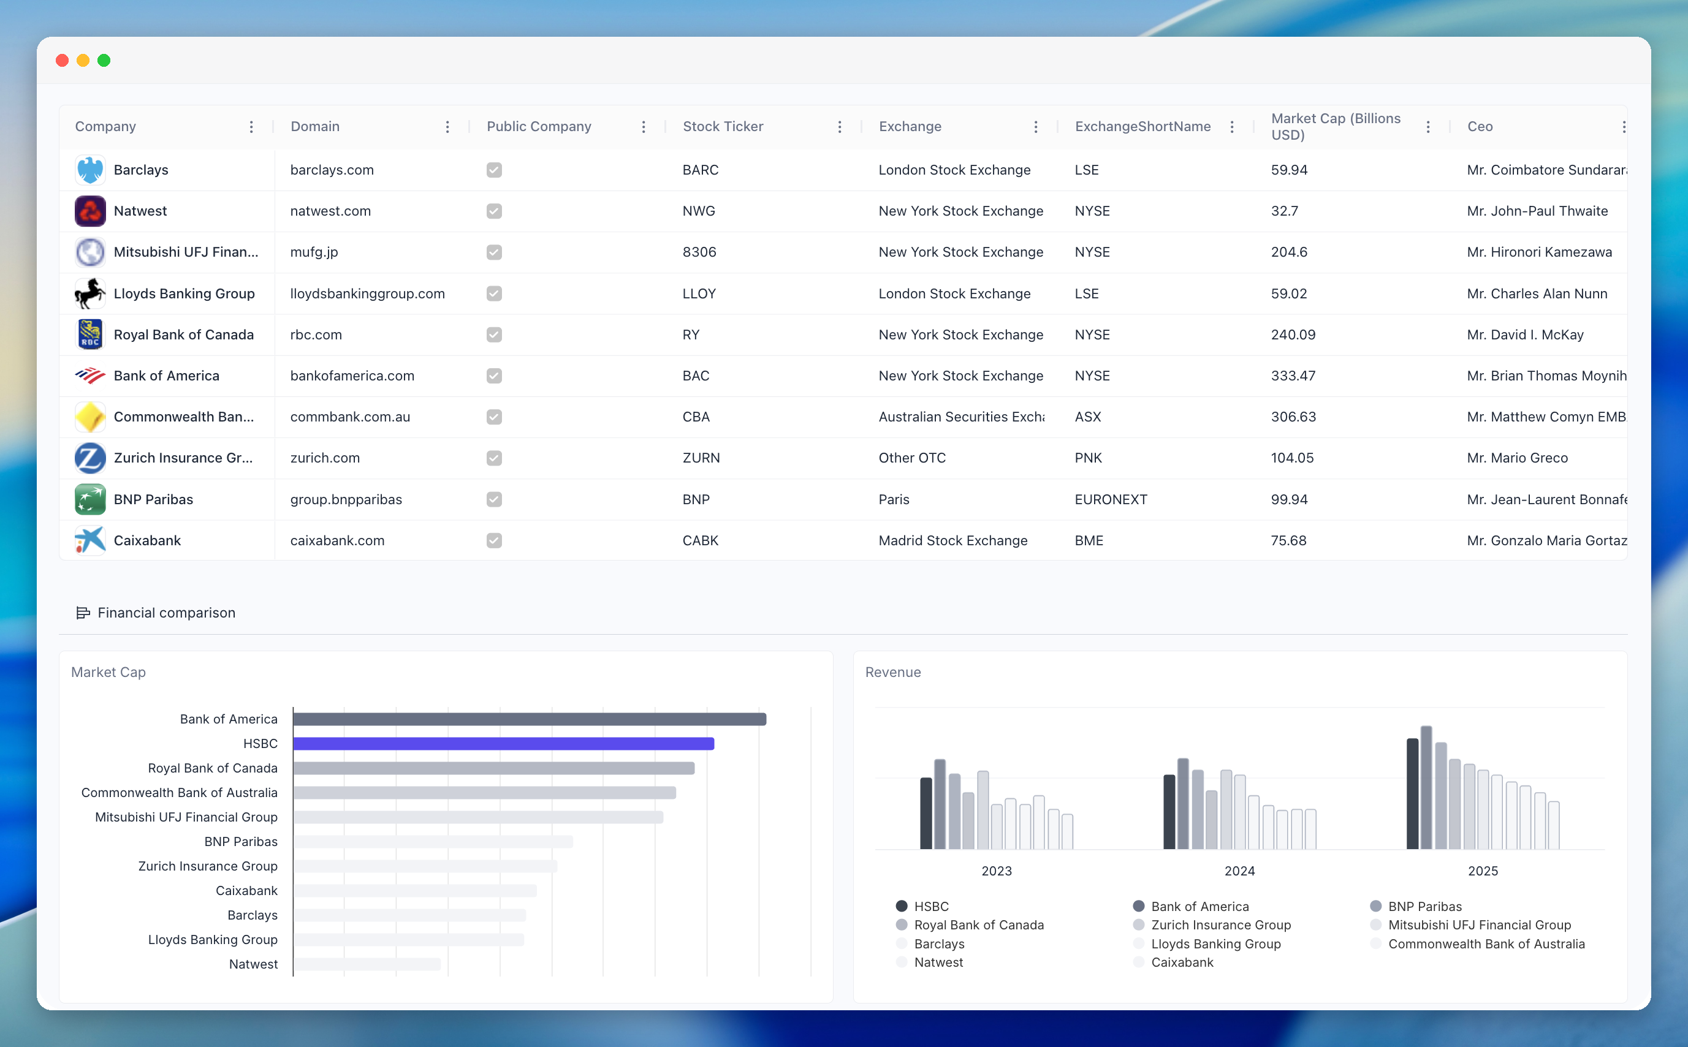Click barclays.com domain cell
This screenshot has width=1688, height=1047.
(x=332, y=170)
